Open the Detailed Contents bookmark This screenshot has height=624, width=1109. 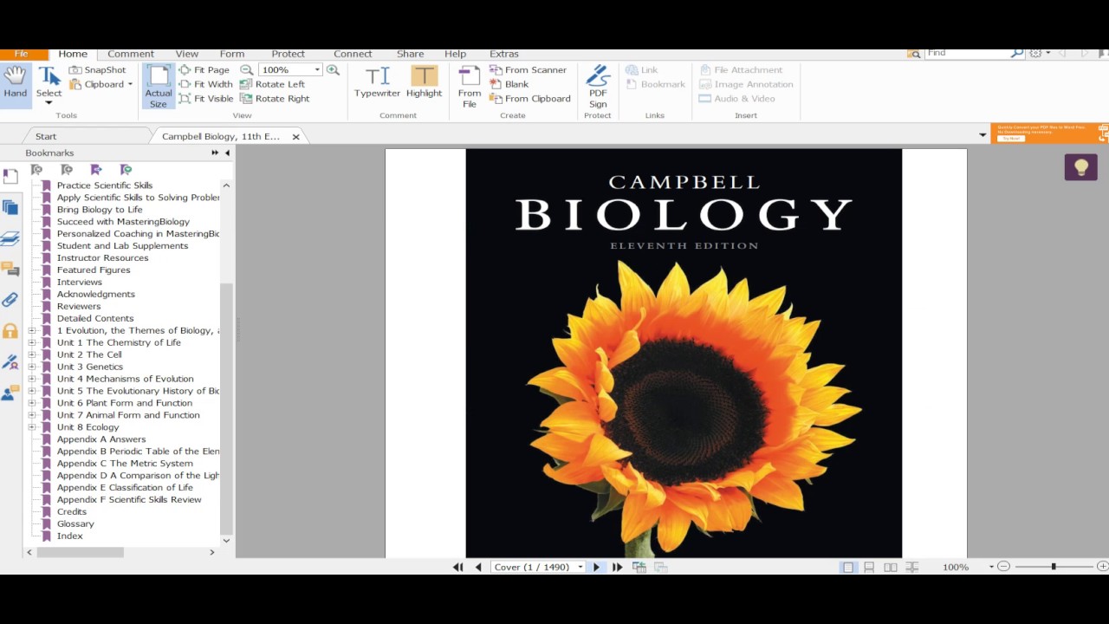[95, 318]
